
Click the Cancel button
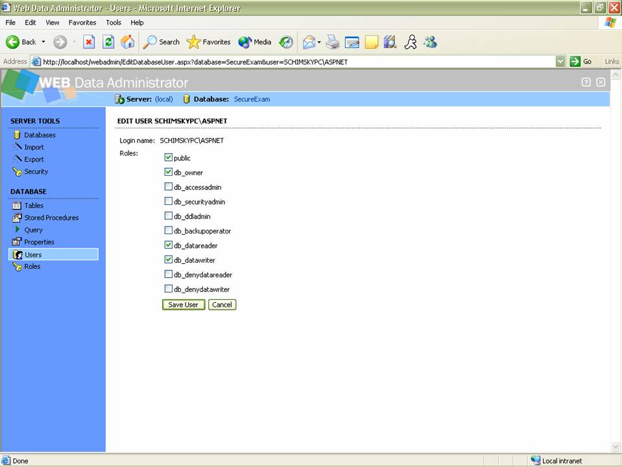click(x=222, y=305)
